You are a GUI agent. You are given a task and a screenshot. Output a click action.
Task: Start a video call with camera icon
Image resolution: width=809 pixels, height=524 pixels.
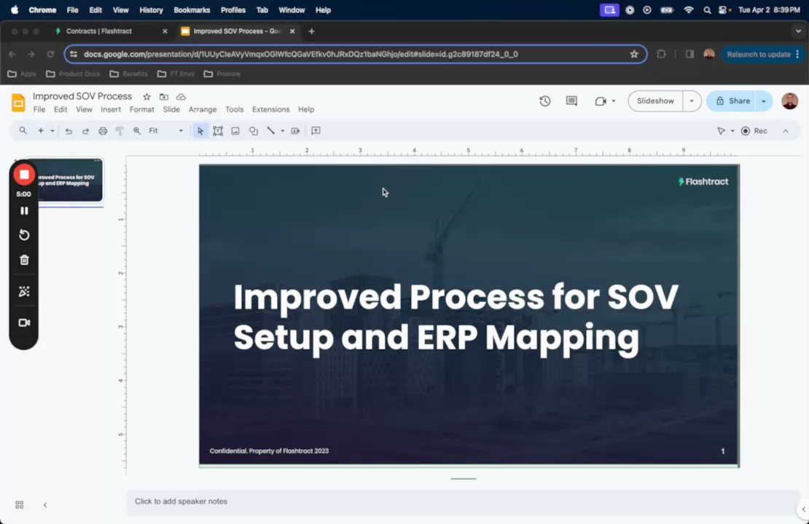click(x=600, y=101)
